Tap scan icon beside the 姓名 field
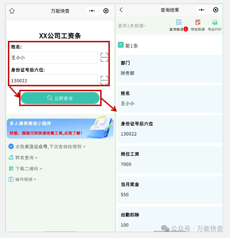The width and height of the screenshot is (230, 238). click(104, 57)
